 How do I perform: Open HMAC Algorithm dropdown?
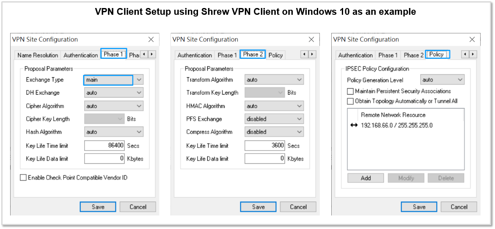tap(274, 106)
